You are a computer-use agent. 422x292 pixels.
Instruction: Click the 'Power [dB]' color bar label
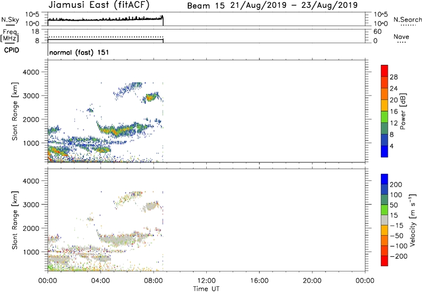402,112
